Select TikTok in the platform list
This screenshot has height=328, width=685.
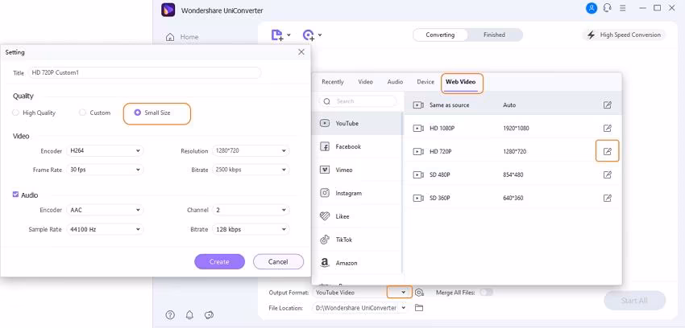(359, 240)
